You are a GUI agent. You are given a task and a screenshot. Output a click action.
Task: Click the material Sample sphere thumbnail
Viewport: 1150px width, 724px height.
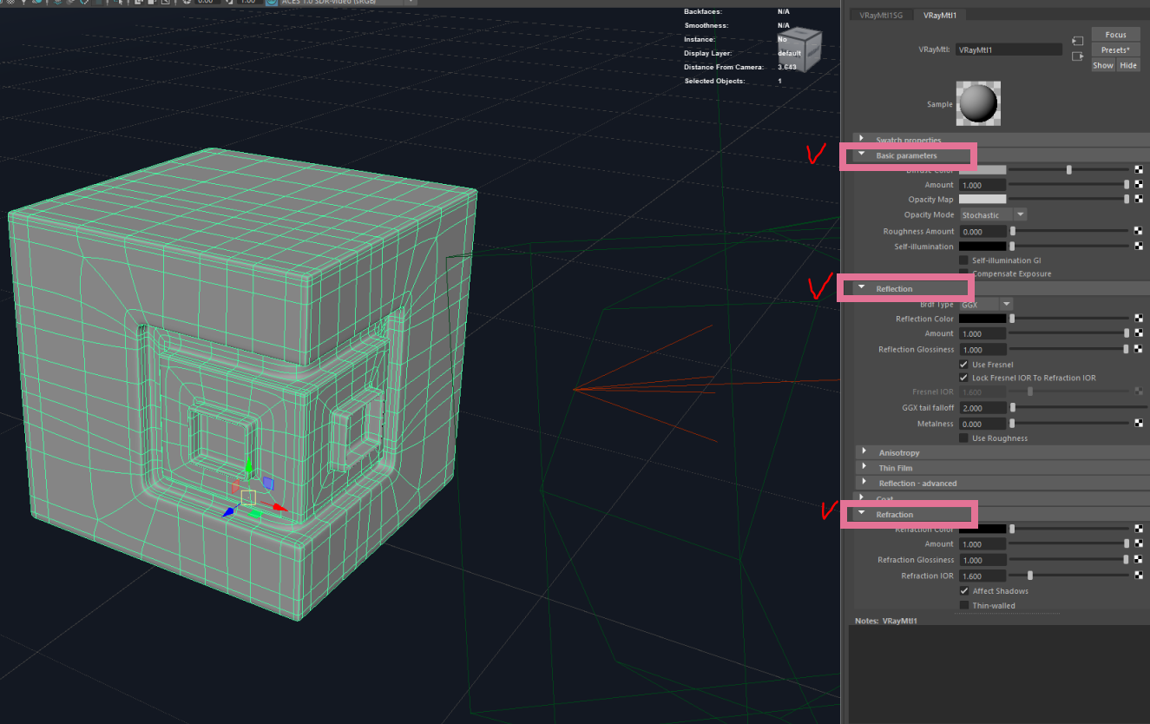[x=978, y=103]
